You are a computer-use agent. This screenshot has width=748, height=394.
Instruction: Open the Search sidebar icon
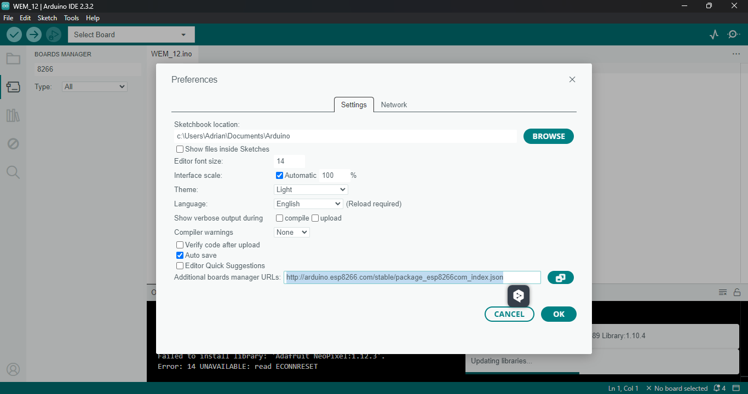click(x=13, y=172)
